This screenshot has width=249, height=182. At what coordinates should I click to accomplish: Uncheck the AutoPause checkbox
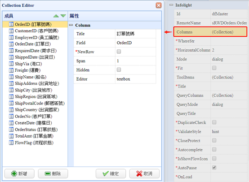click(214, 167)
